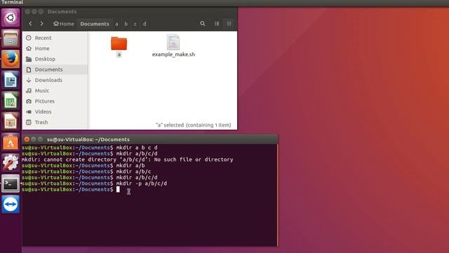The image size is (449, 253).
Task: Switch Files to grid view
Action: 229,23
